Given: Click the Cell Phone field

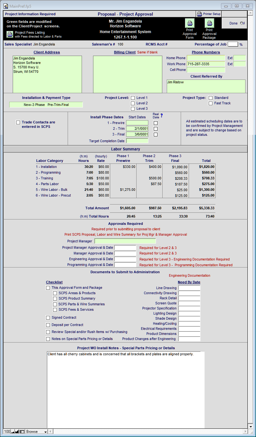Looking at the screenshot, I should tap(206, 70).
